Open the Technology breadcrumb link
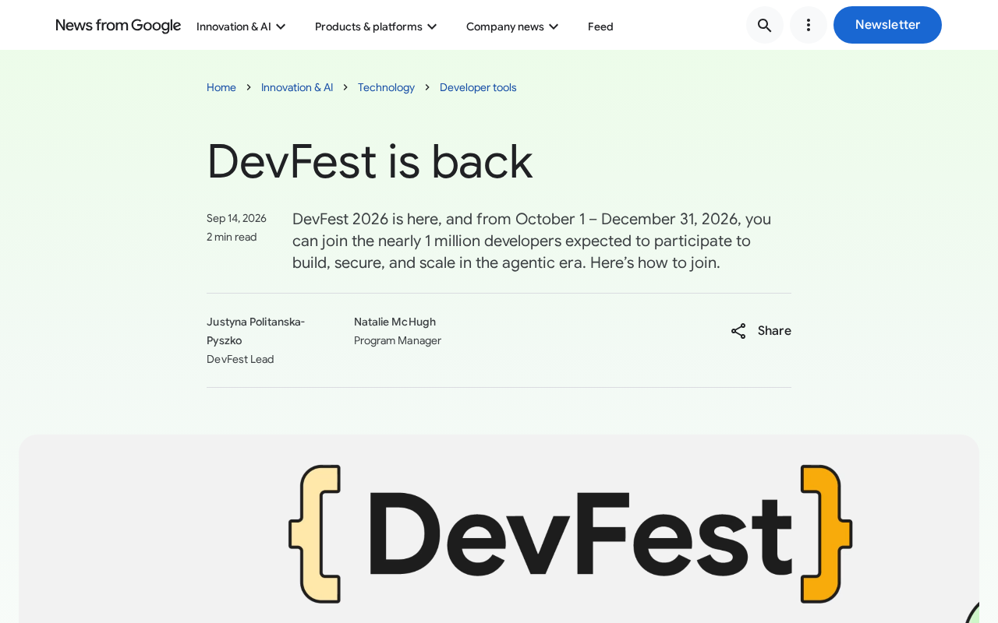Image resolution: width=998 pixels, height=623 pixels. [x=386, y=87]
